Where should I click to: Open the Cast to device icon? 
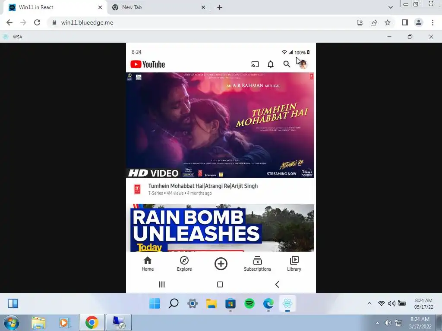click(x=255, y=65)
